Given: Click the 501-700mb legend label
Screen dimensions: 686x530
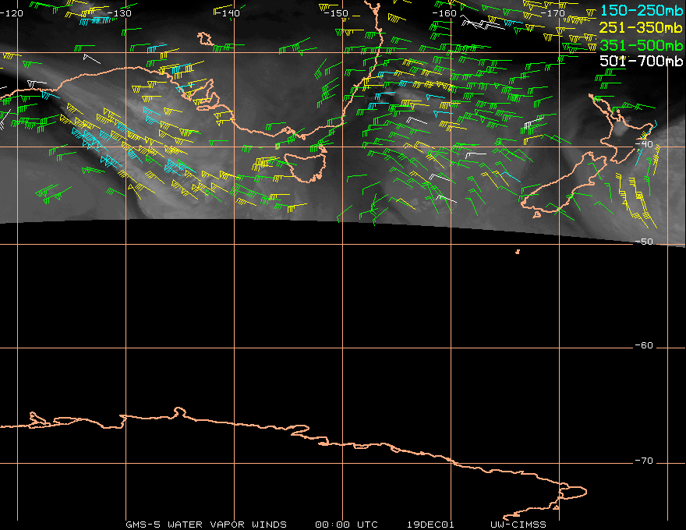Looking at the screenshot, I should [641, 61].
